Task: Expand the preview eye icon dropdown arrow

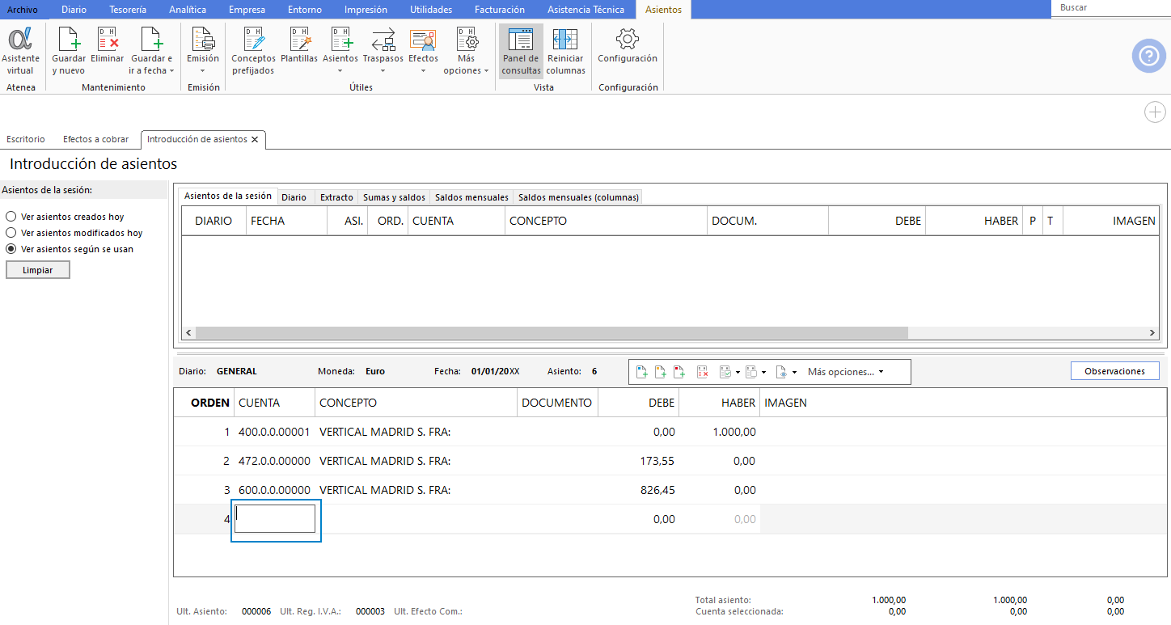Action: click(x=795, y=373)
